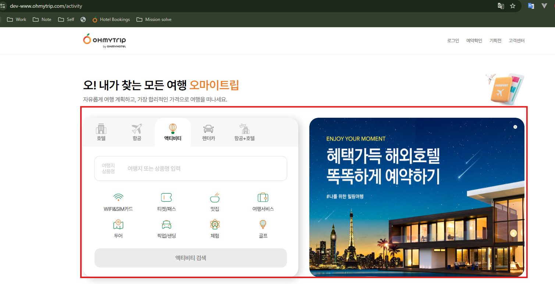
Task: Open the 여행서비스 suitcase category
Action: tap(263, 198)
